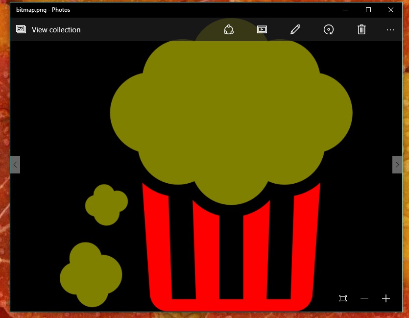Start a slideshow of the images
Image resolution: width=409 pixels, height=318 pixels.
click(262, 29)
